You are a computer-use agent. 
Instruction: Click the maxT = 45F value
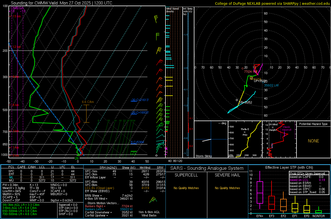point(37,194)
